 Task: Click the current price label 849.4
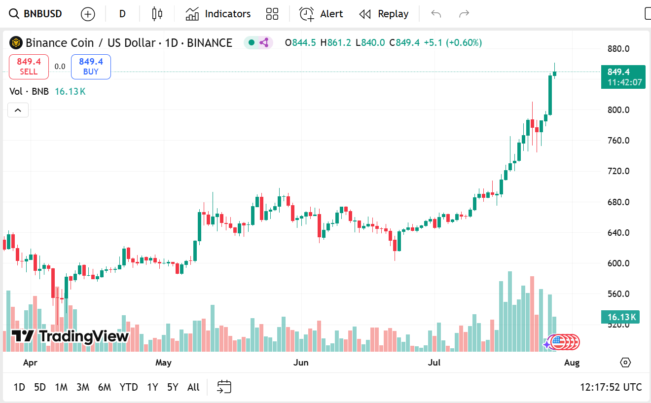pyautogui.click(x=622, y=77)
